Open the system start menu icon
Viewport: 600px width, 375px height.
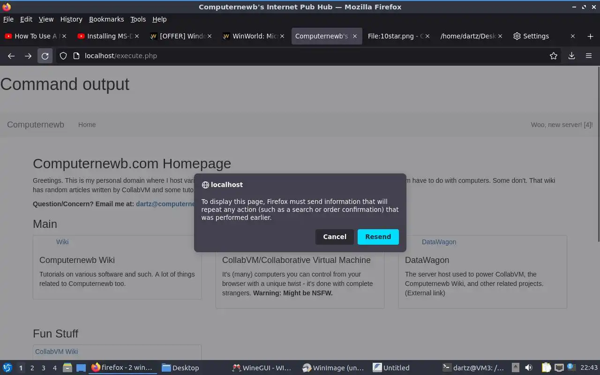7,367
